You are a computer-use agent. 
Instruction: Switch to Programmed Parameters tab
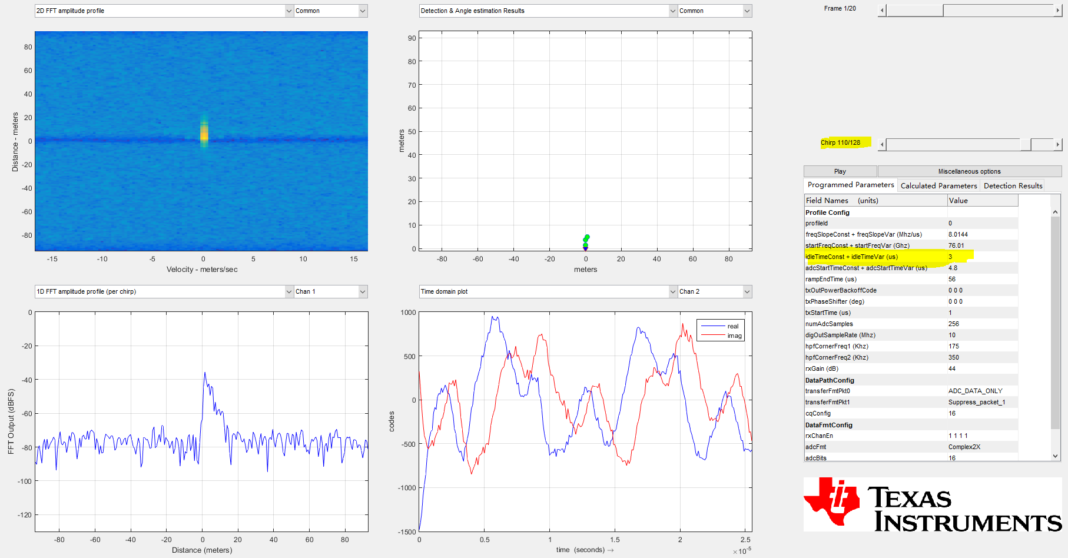pyautogui.click(x=850, y=185)
